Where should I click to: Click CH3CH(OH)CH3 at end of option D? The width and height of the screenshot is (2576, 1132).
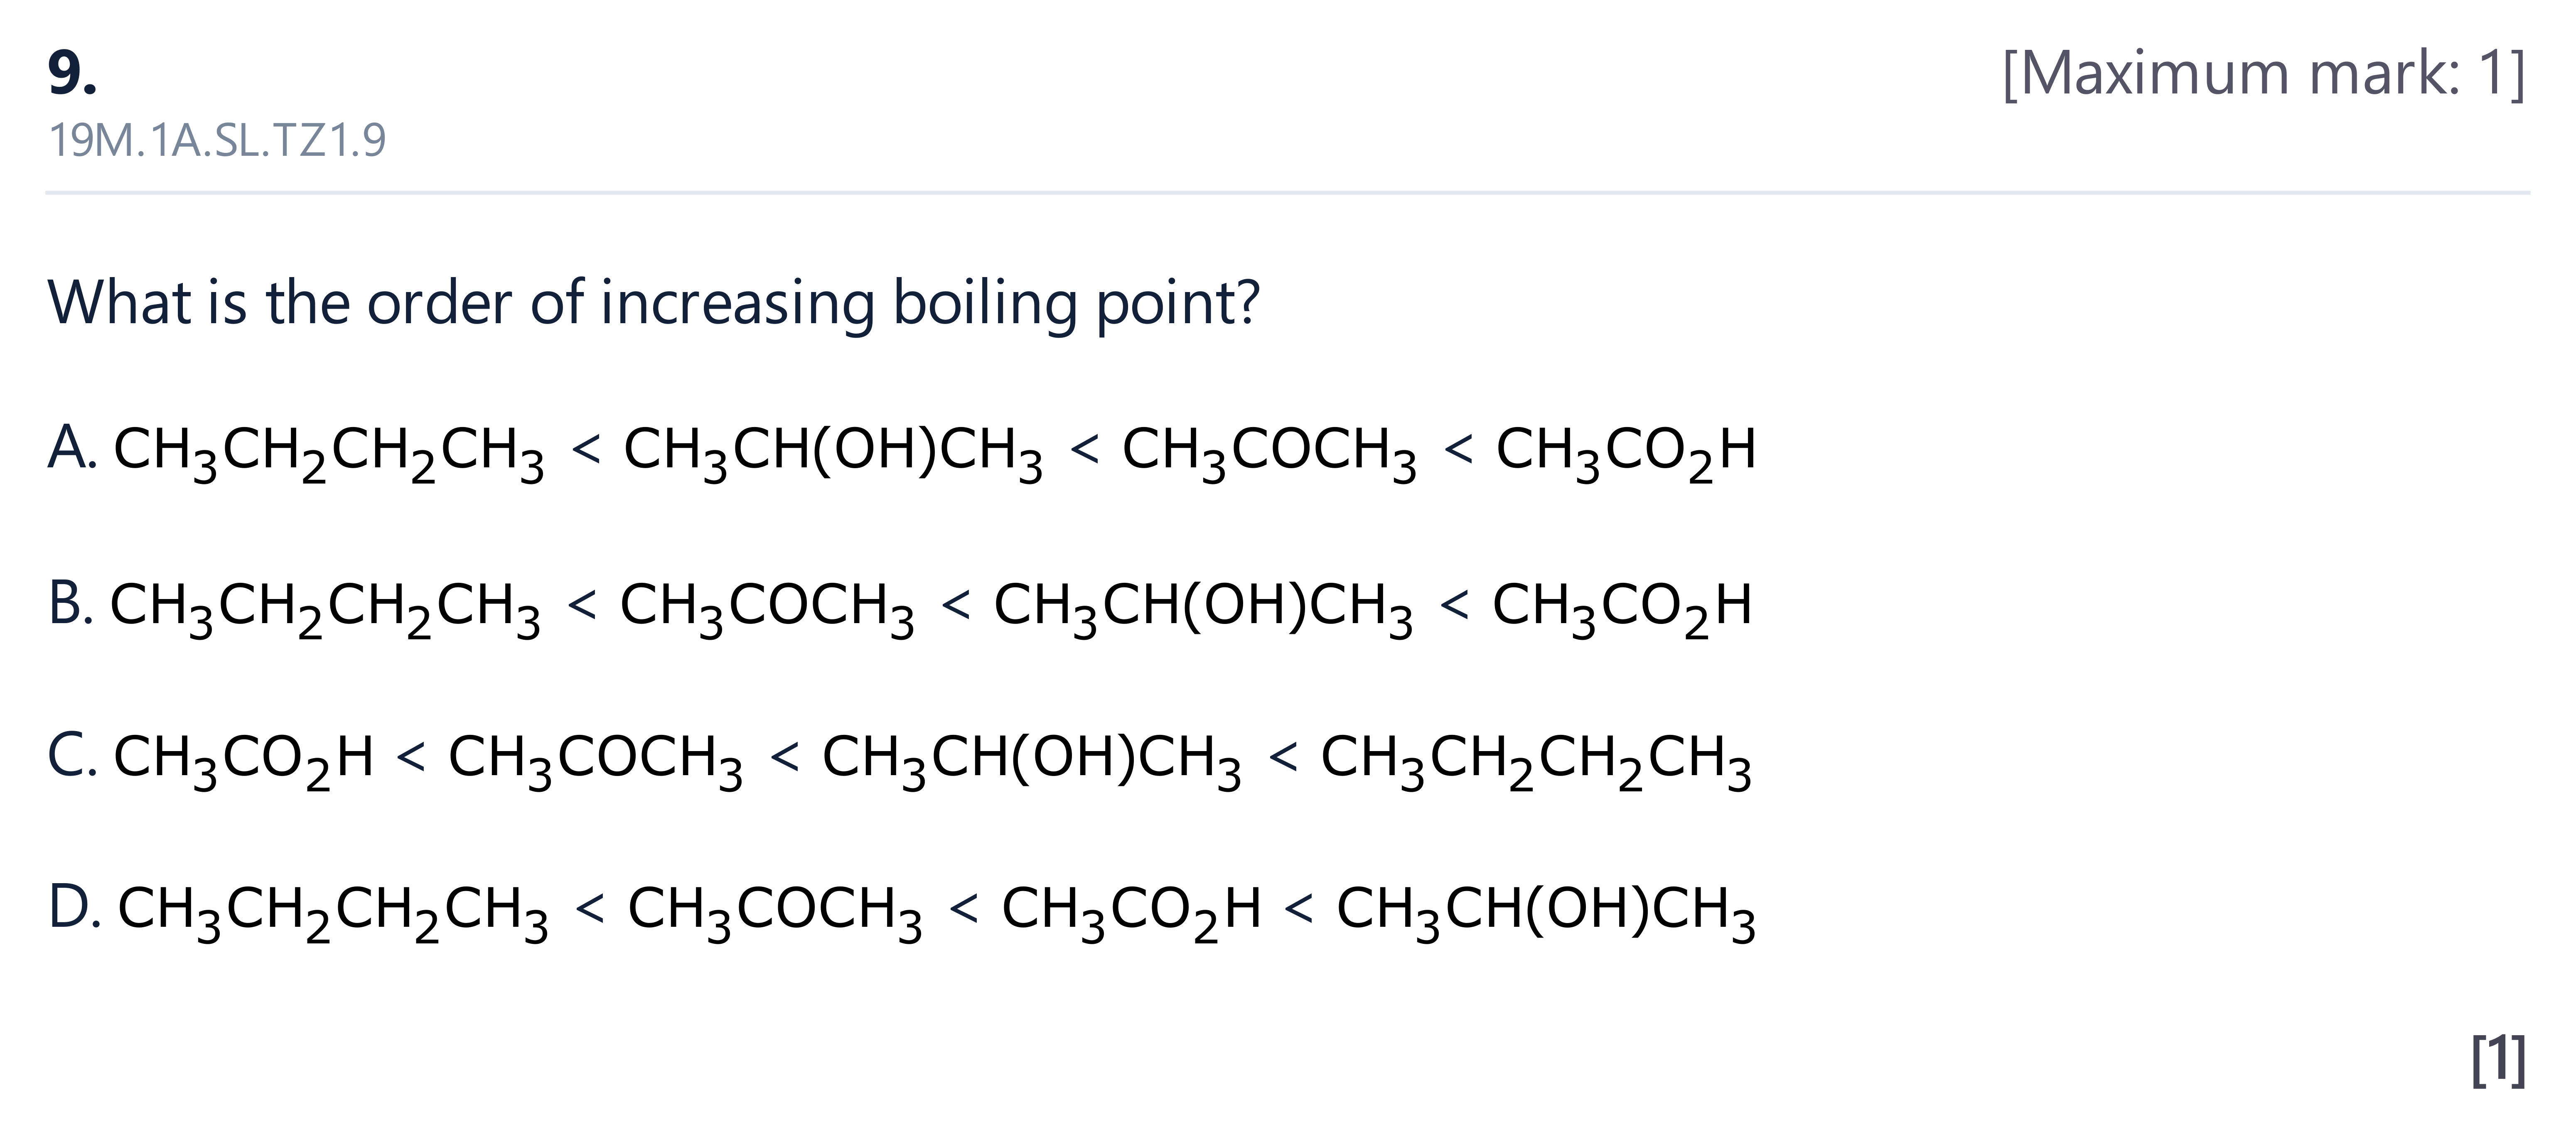(1546, 912)
